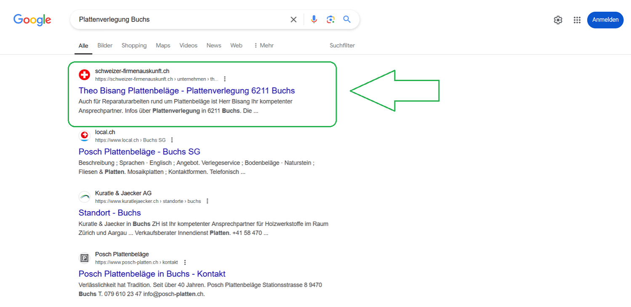This screenshot has width=631, height=307.
Task: Clear the search box with X icon
Action: 293,19
